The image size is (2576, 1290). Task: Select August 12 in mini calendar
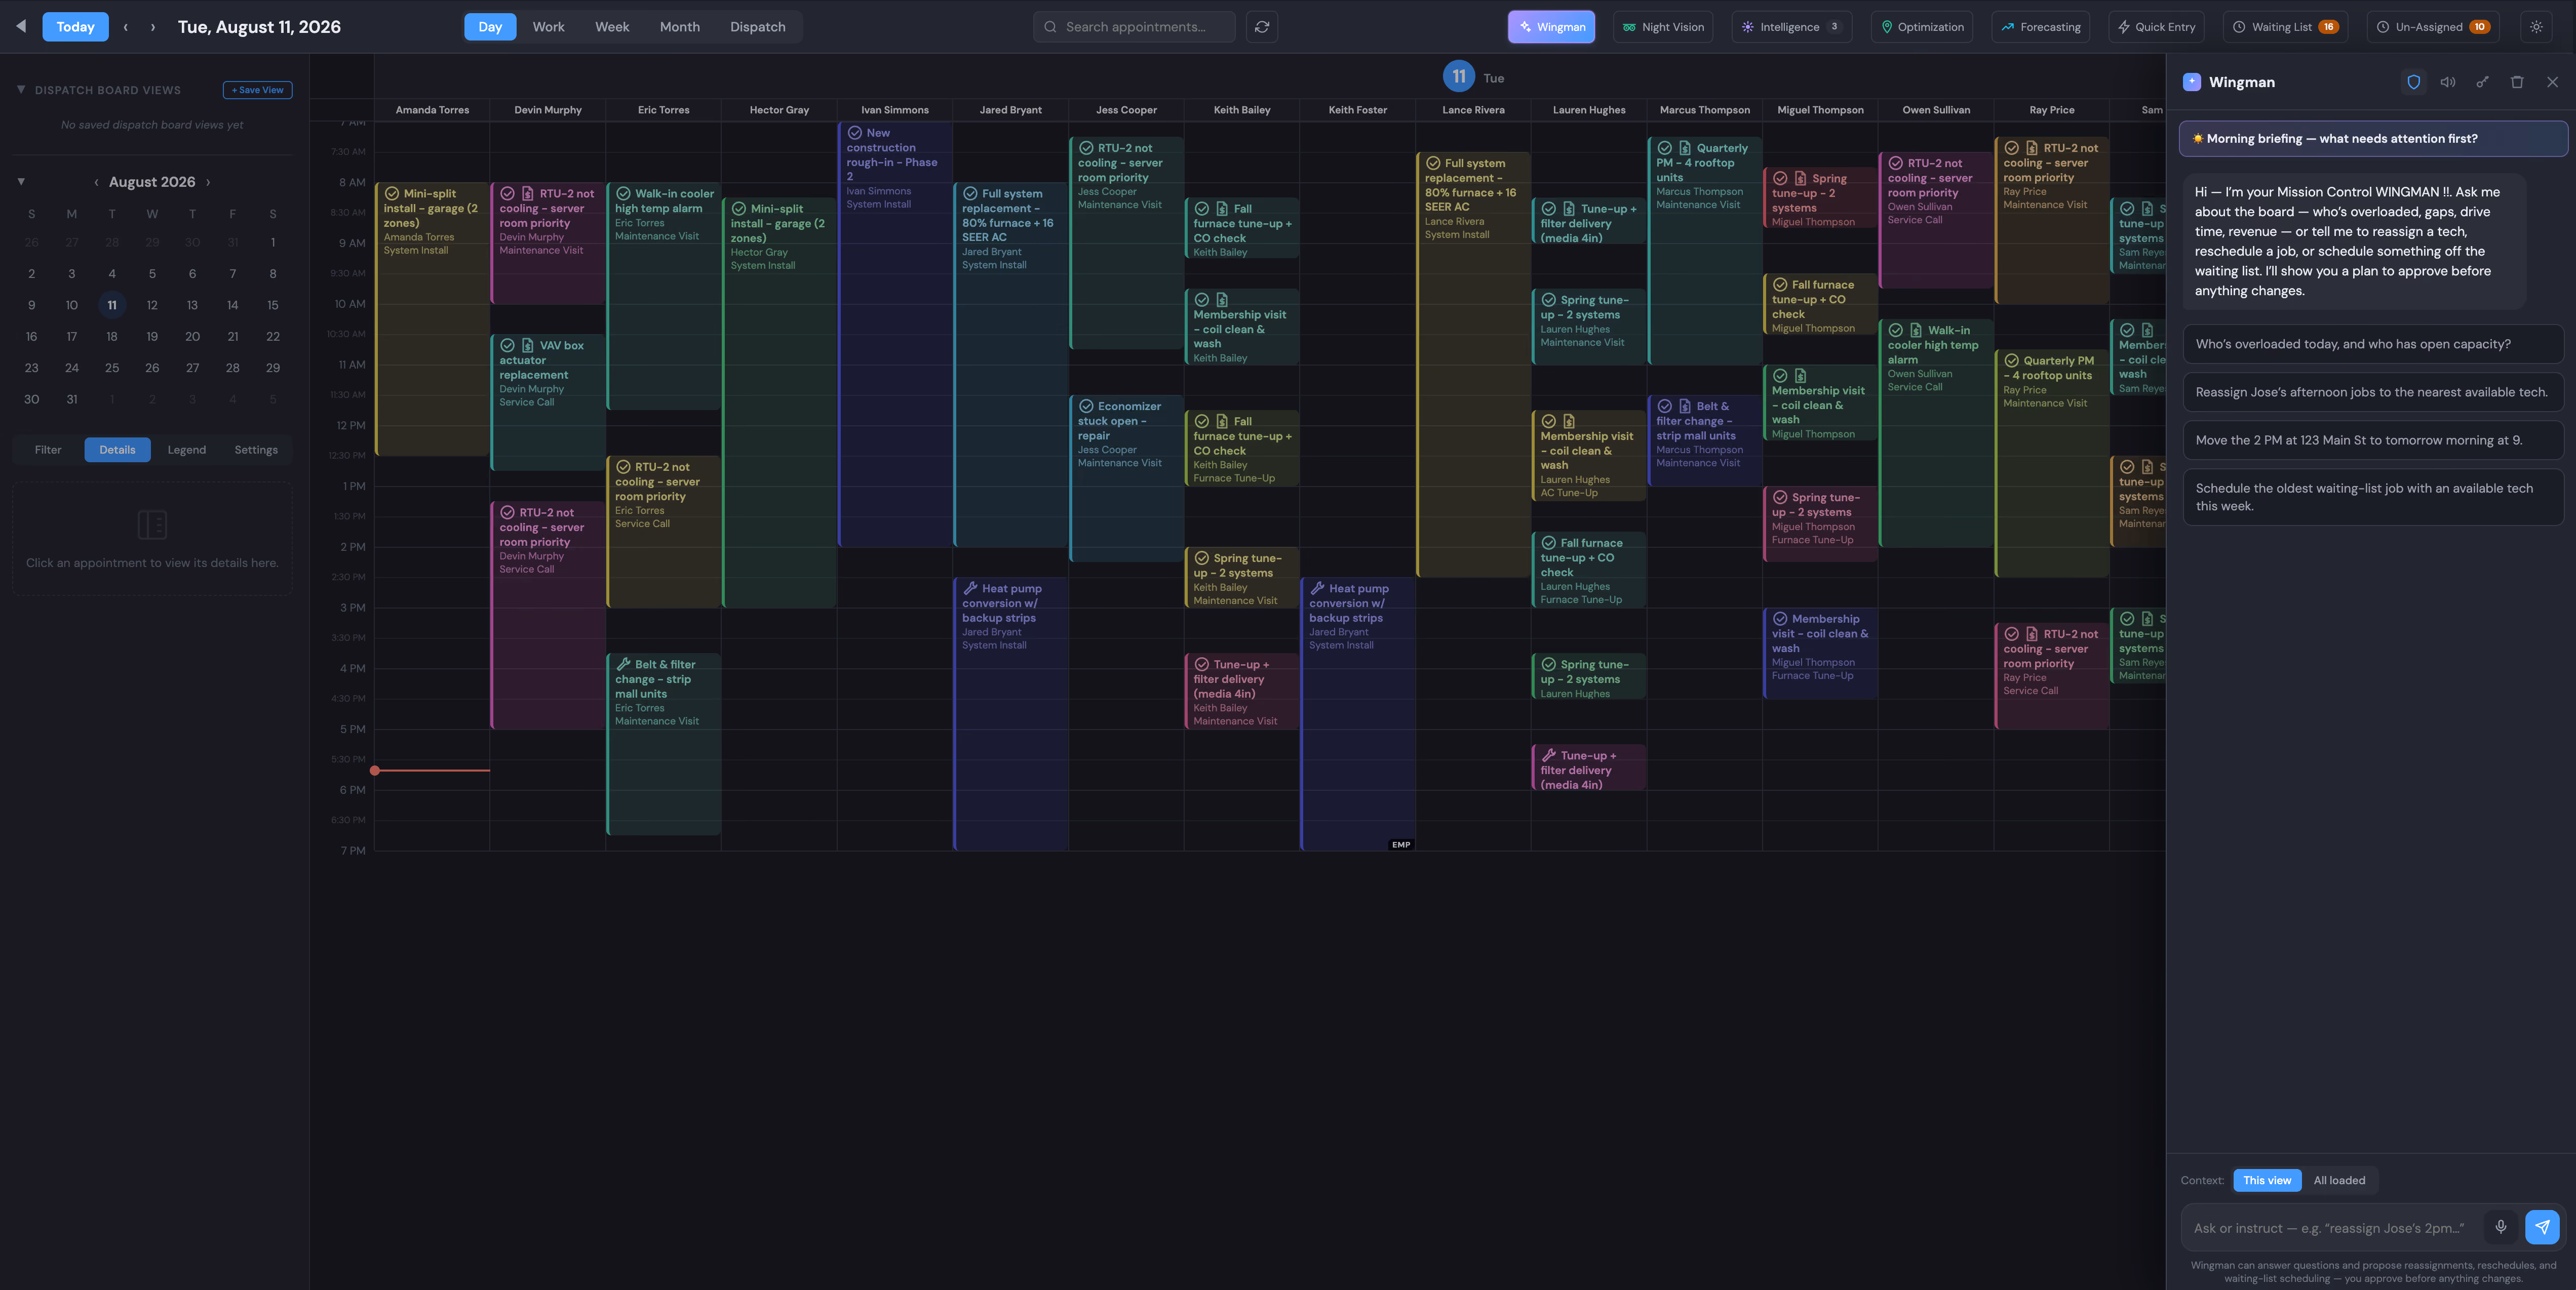coord(152,305)
